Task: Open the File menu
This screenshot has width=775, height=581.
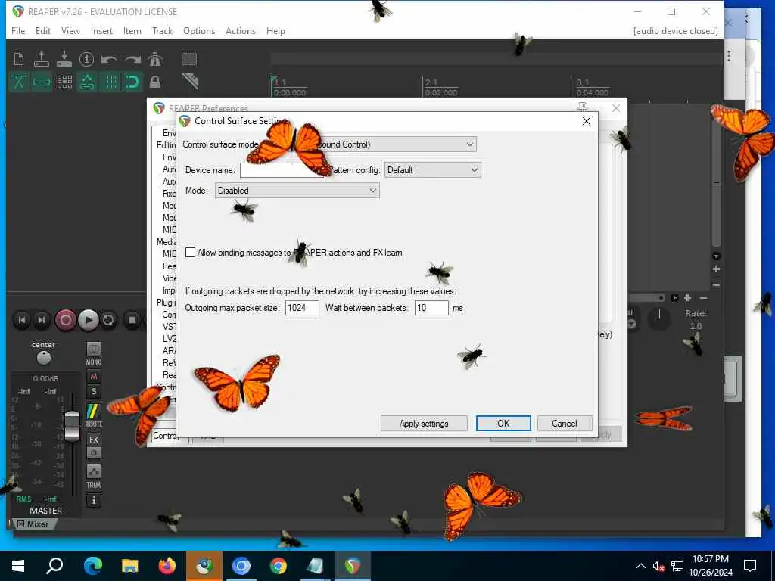Action: pos(18,30)
